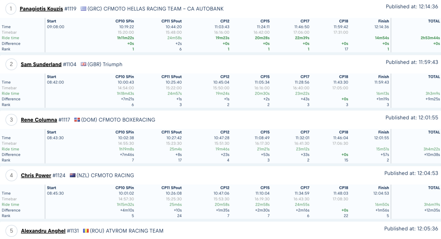Click the Finish column header for Rene Columna
Viewport: 441px width, 239px height.
[383, 132]
